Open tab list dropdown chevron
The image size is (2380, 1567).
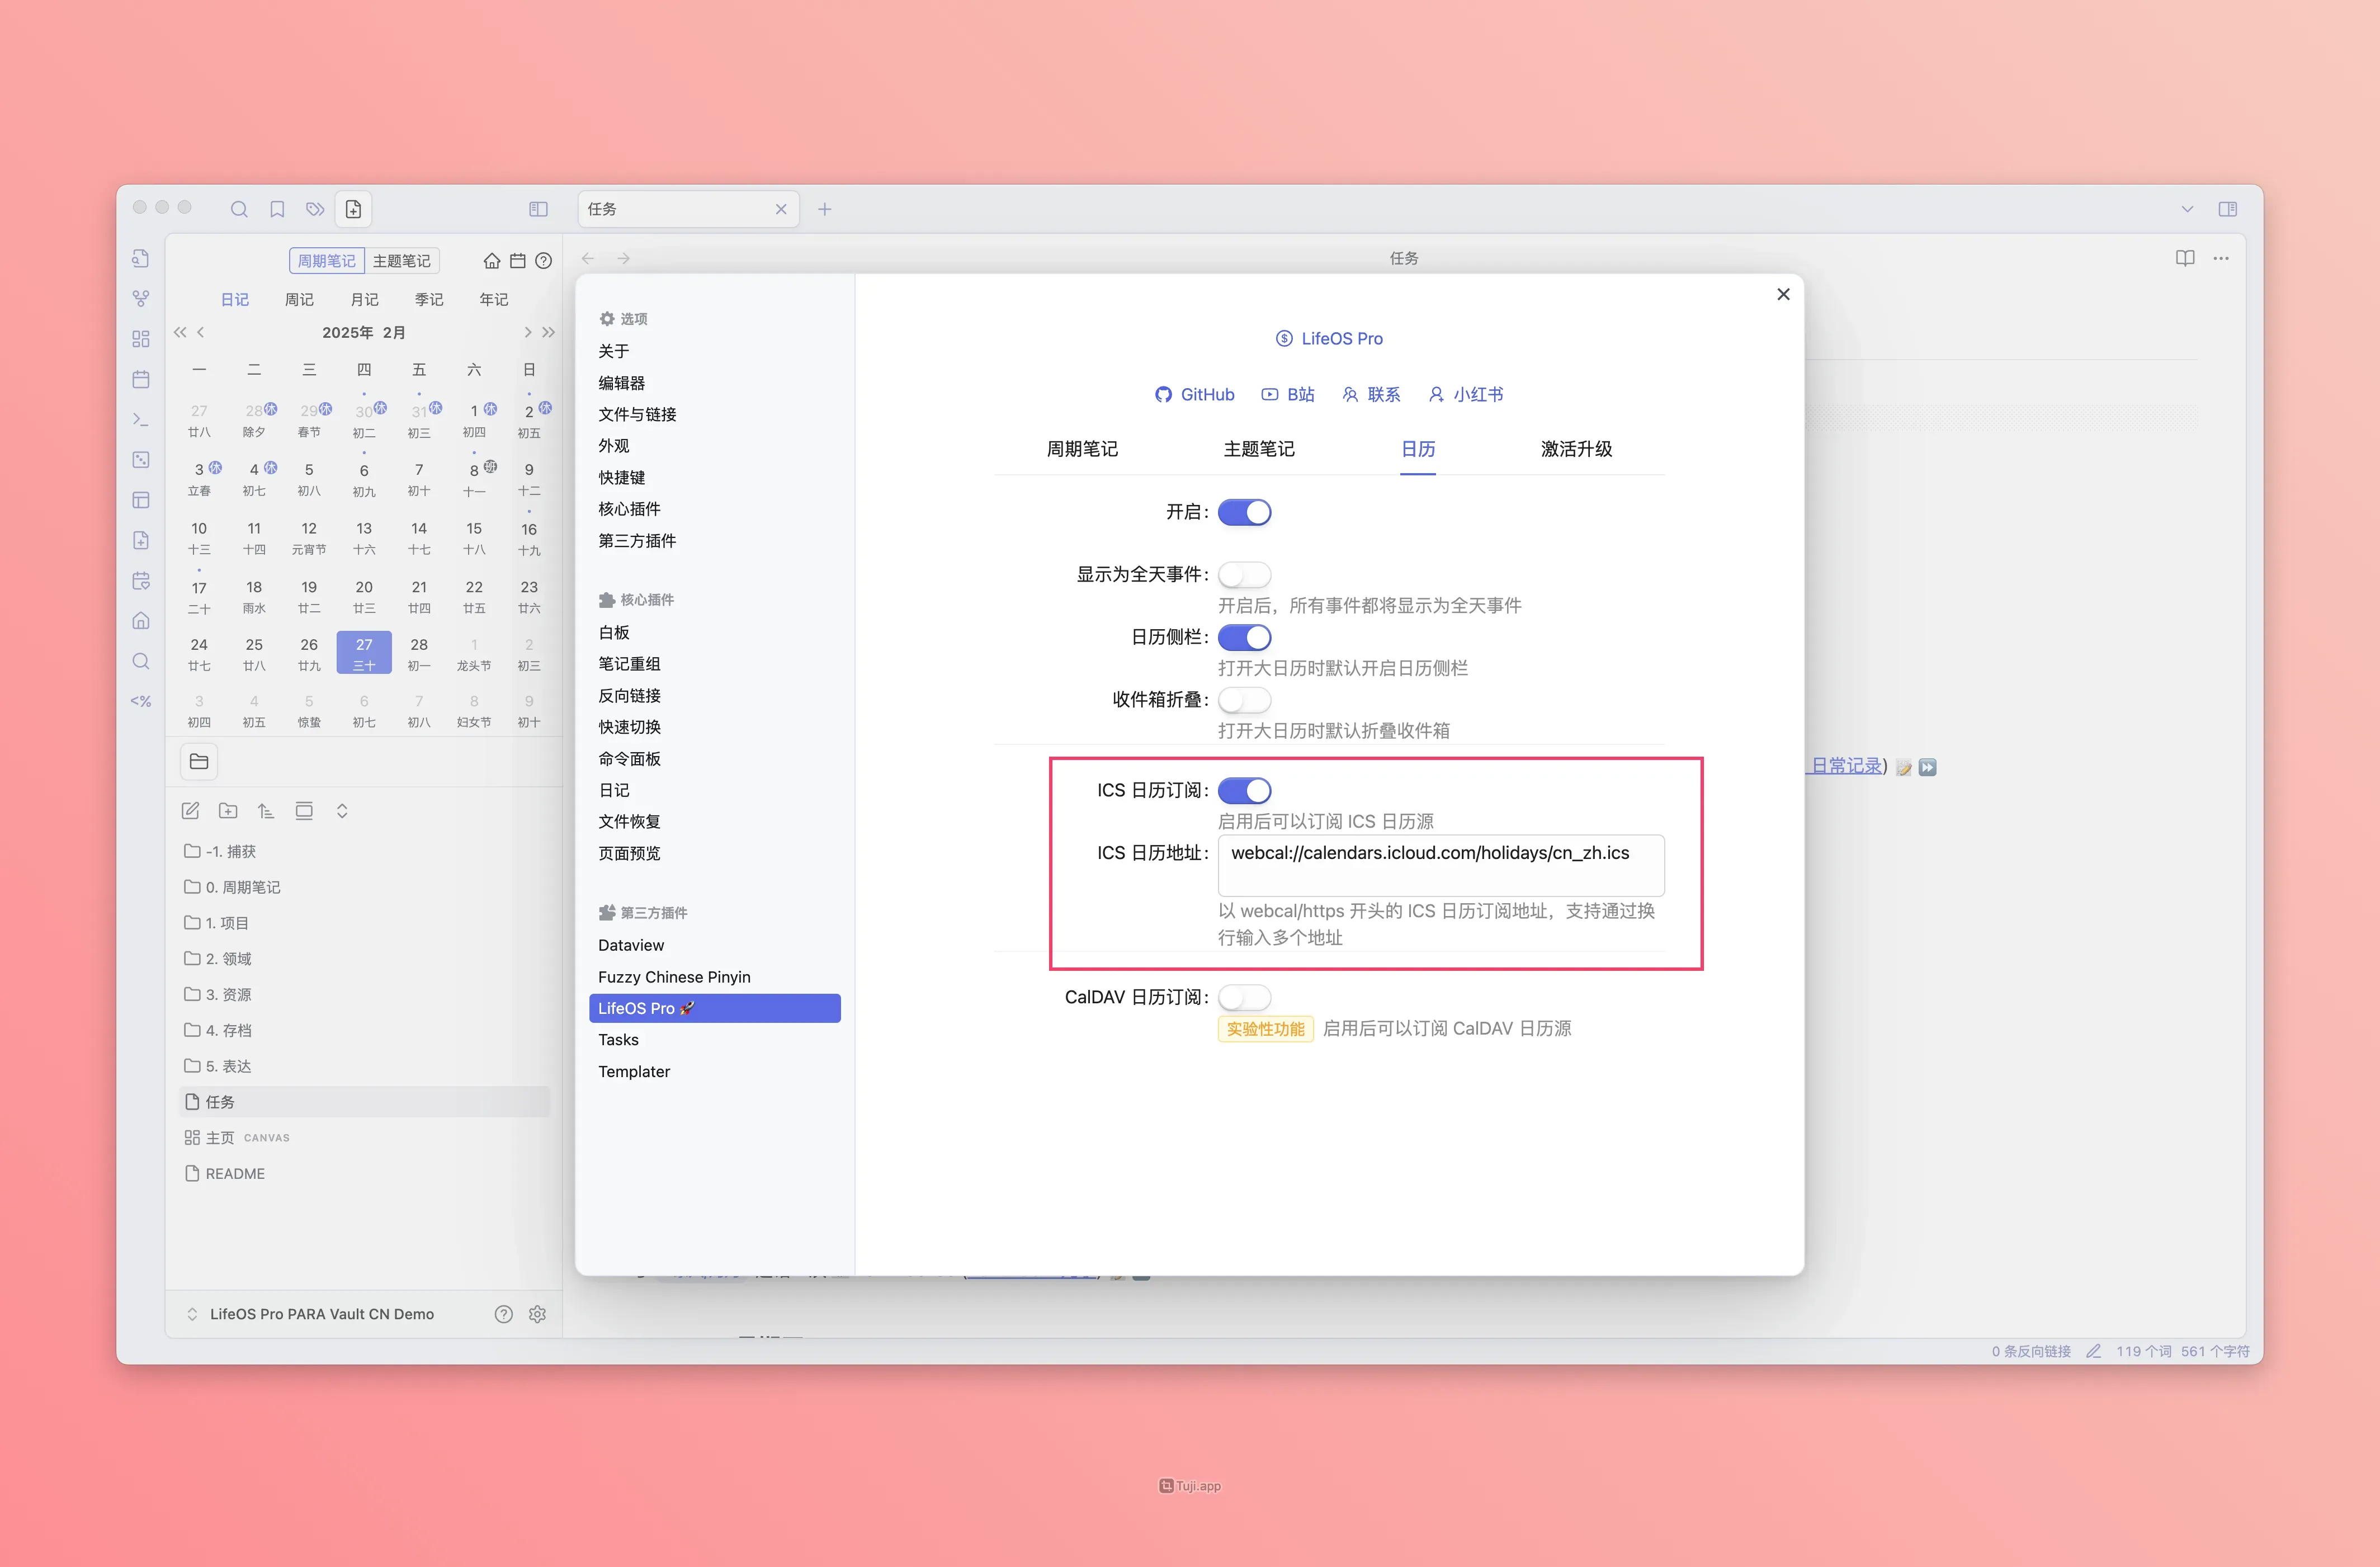tap(2187, 209)
